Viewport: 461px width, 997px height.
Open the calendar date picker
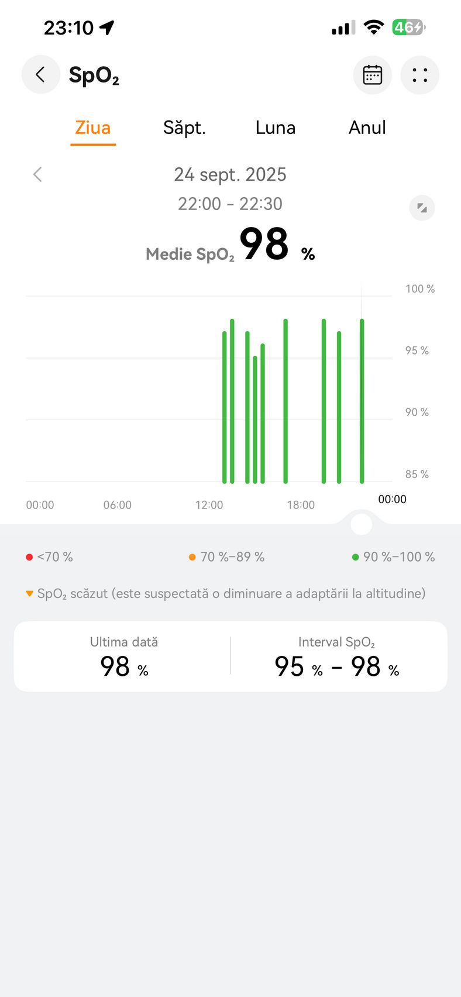373,75
